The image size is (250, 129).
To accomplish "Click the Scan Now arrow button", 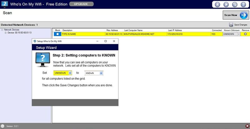I will pyautogui.click(x=236, y=15).
